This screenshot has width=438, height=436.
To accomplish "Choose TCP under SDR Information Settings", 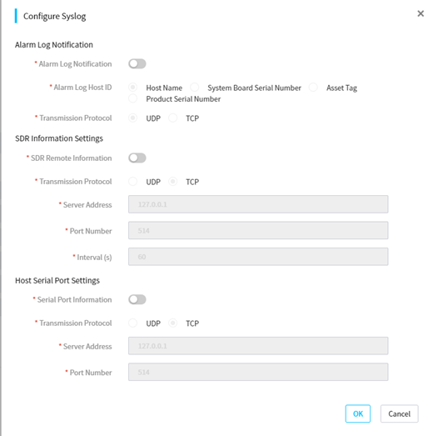I will (x=172, y=182).
